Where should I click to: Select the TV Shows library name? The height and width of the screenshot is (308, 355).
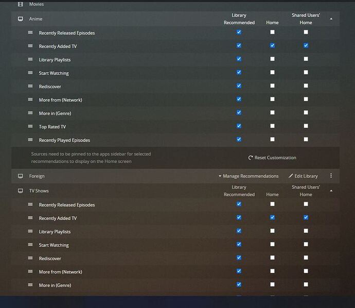pyautogui.click(x=39, y=191)
